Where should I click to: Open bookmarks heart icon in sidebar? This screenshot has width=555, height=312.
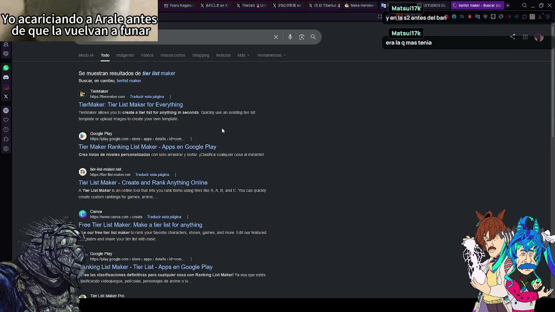[6, 120]
